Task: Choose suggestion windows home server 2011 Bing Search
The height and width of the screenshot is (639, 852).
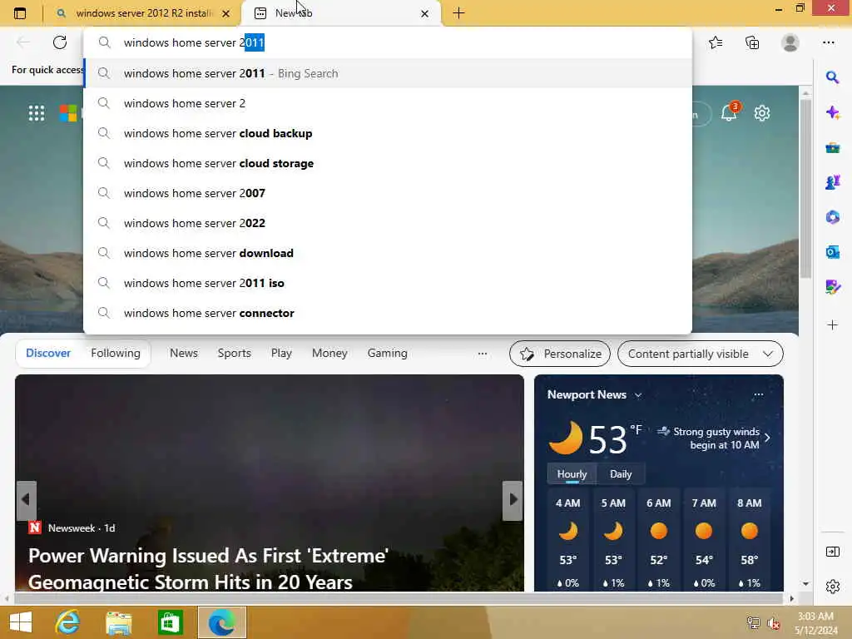Action: tap(388, 73)
